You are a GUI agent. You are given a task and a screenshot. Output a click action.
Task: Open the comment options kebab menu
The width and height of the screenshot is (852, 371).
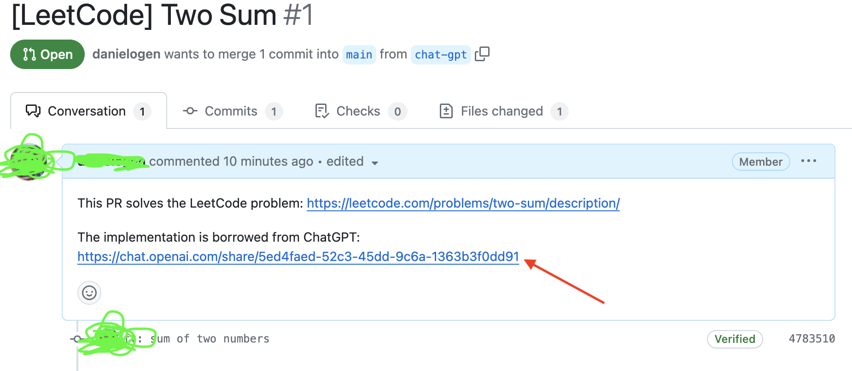809,161
